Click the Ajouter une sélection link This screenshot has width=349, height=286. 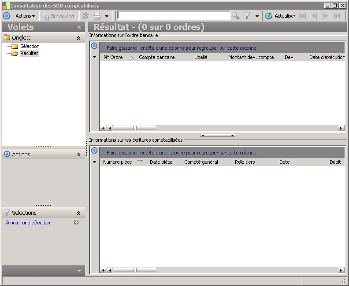pos(28,223)
